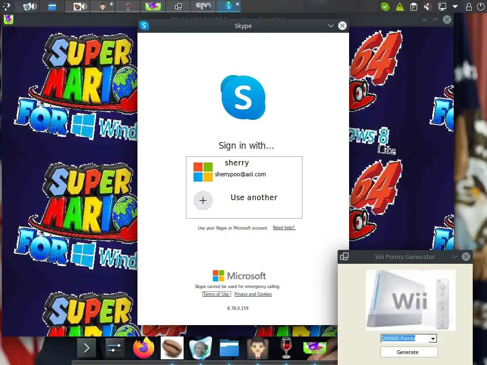Switch to the Wine glass task in panel
This screenshot has width=487, height=365.
point(127,6)
